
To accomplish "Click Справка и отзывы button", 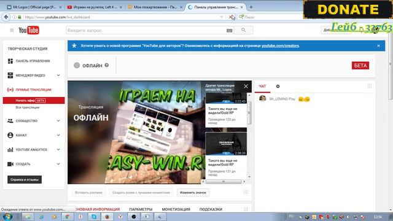I will (25, 179).
